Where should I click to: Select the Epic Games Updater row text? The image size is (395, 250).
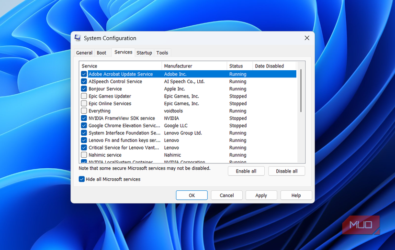pos(110,96)
